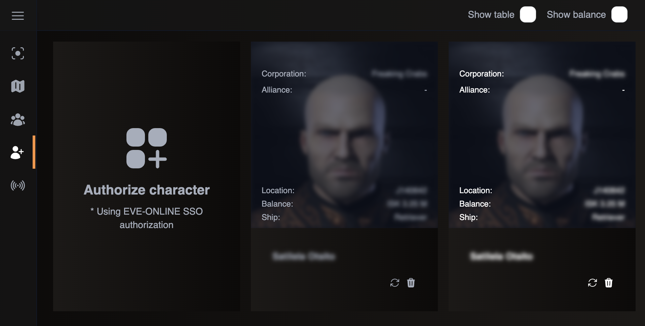Toggle the Show balance switch

point(619,15)
